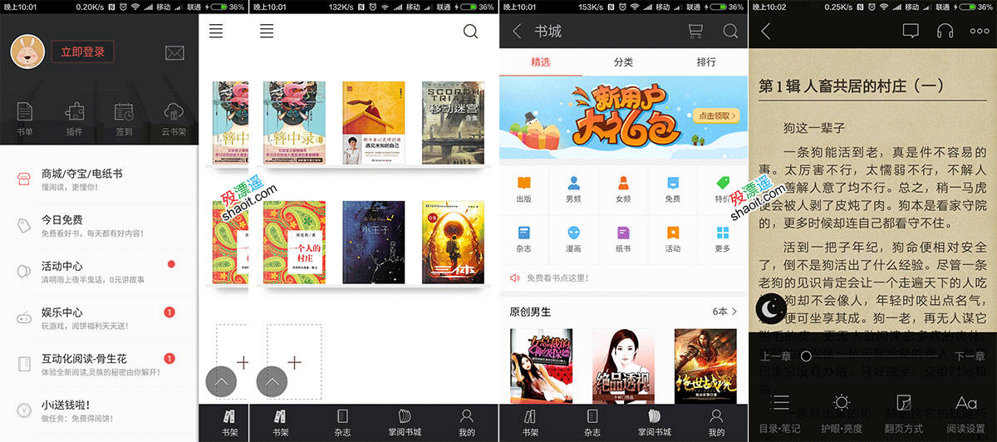Screen dimensions: 997x442
Task: Switch to the 分类 tab
Action: coord(623,62)
